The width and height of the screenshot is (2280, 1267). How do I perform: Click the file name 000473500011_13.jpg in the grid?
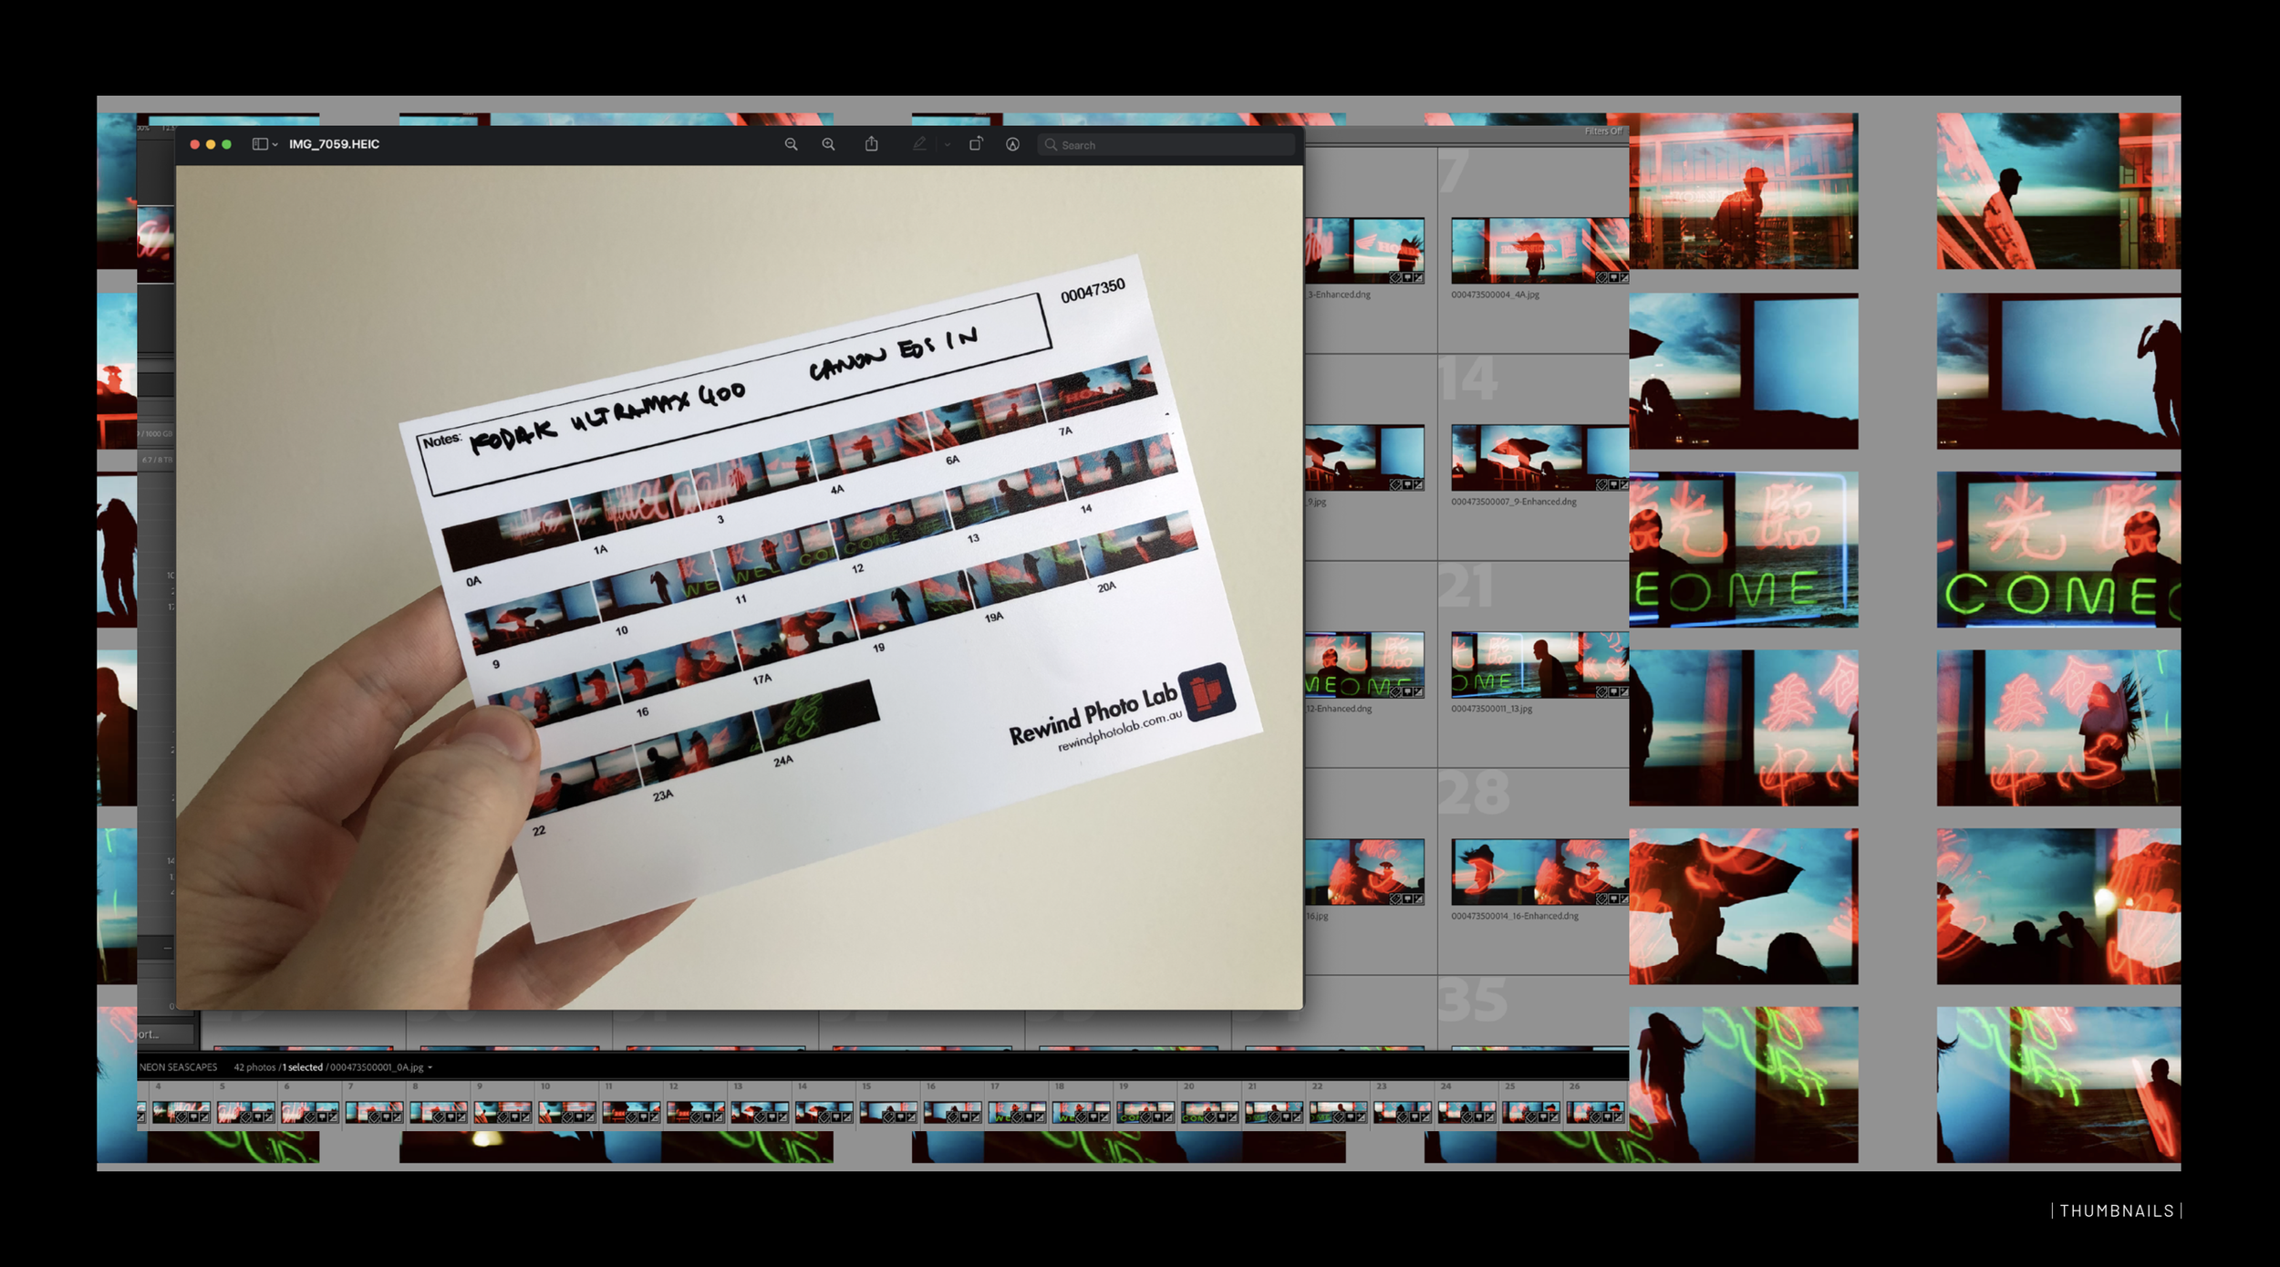click(1492, 709)
